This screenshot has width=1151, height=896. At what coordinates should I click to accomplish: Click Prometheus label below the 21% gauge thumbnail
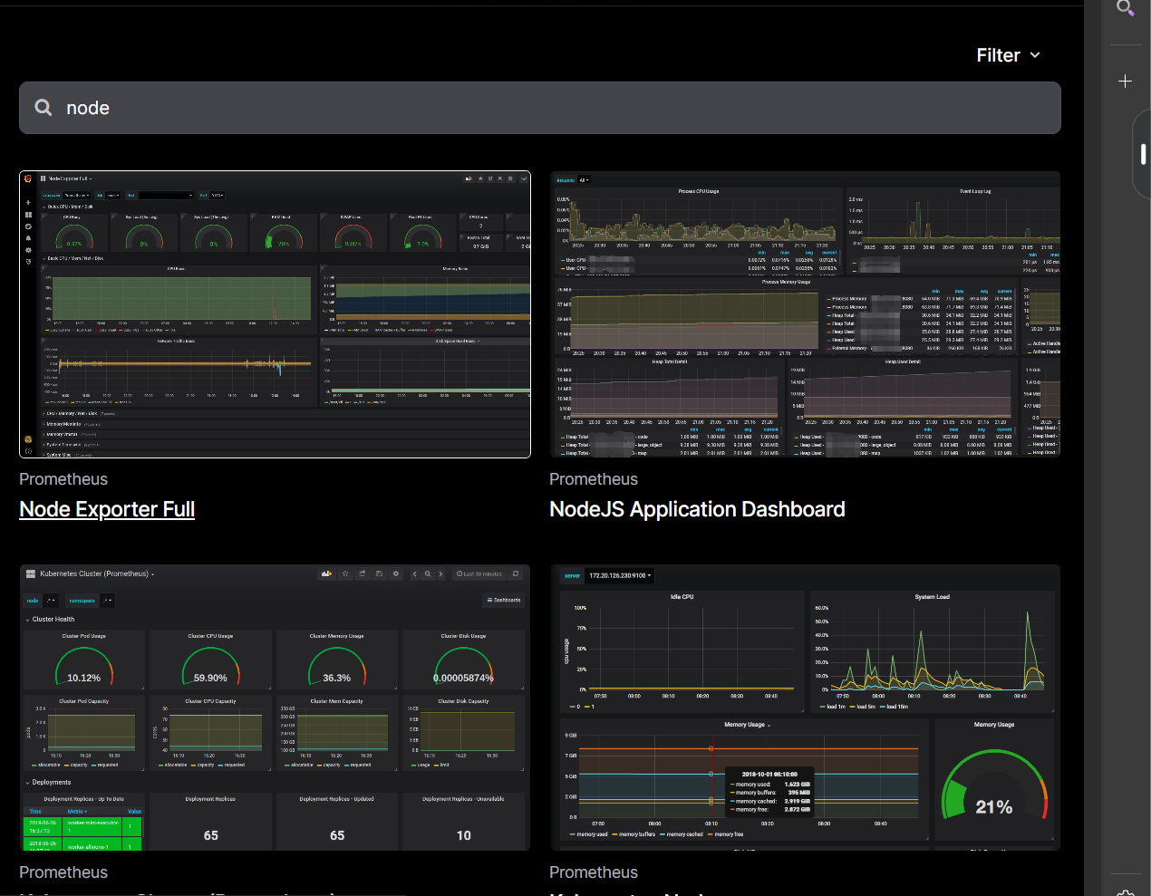pyautogui.click(x=594, y=872)
